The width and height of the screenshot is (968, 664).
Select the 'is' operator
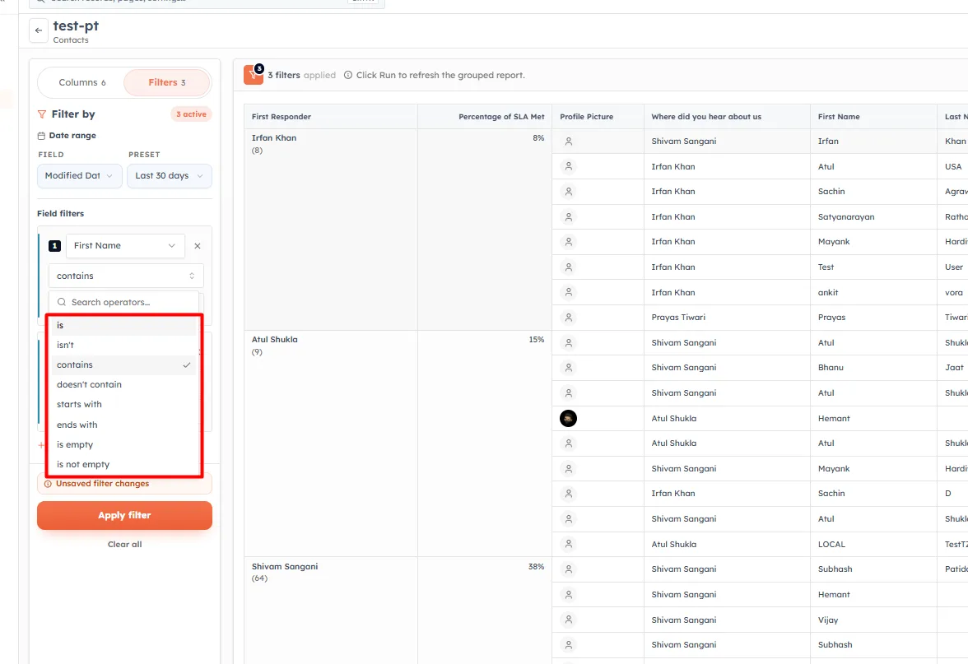123,325
